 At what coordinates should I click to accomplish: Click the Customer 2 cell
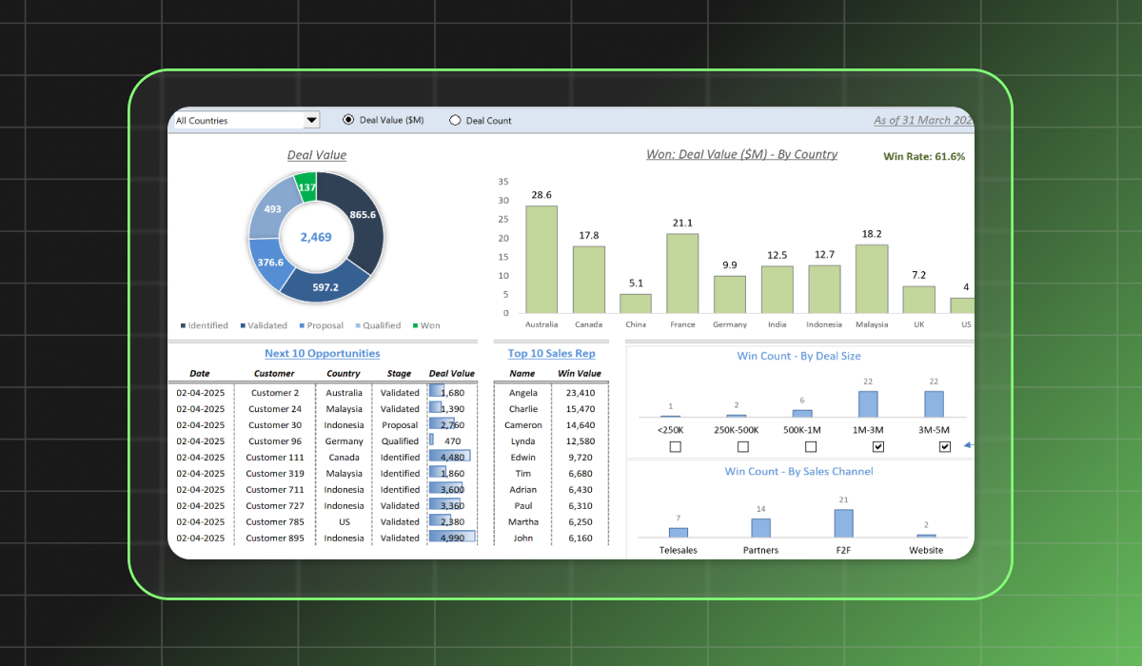tap(275, 393)
